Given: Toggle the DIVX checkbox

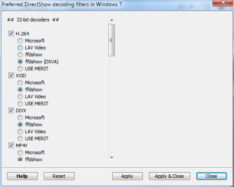Looking at the screenshot, I should tap(11, 111).
